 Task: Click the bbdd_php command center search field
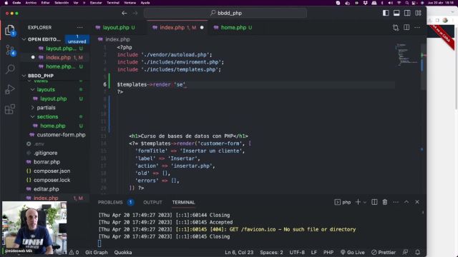225,13
